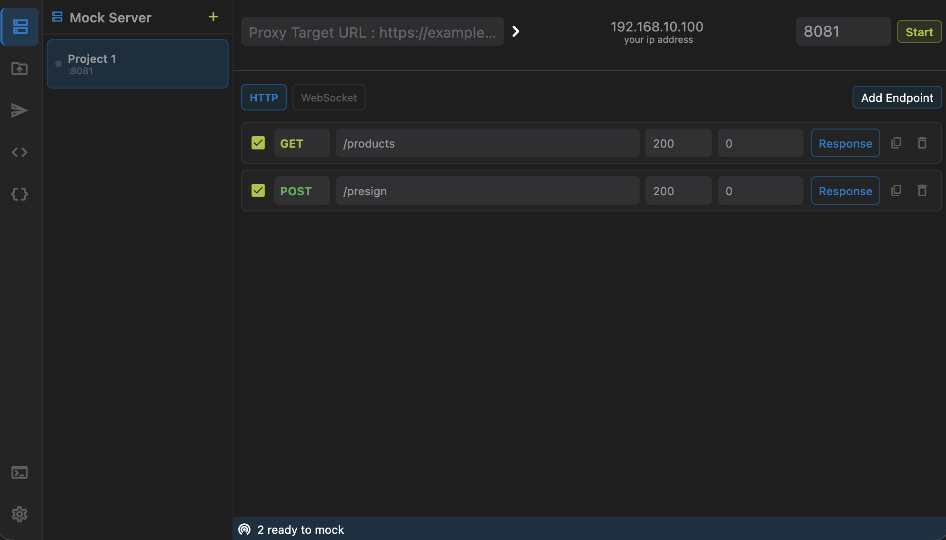Open the folder upload sidebar icon

(x=20, y=69)
